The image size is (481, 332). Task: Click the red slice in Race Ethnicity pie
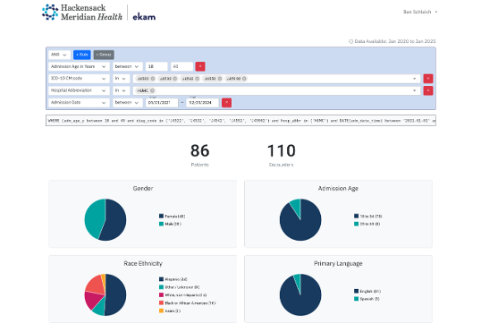[95, 284]
